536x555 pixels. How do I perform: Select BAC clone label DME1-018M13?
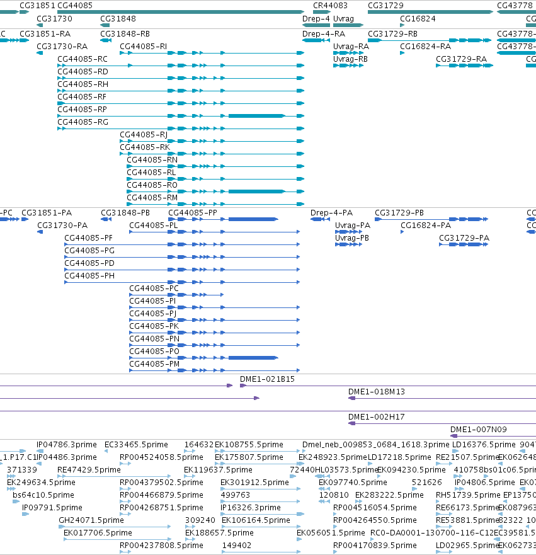tap(377, 392)
